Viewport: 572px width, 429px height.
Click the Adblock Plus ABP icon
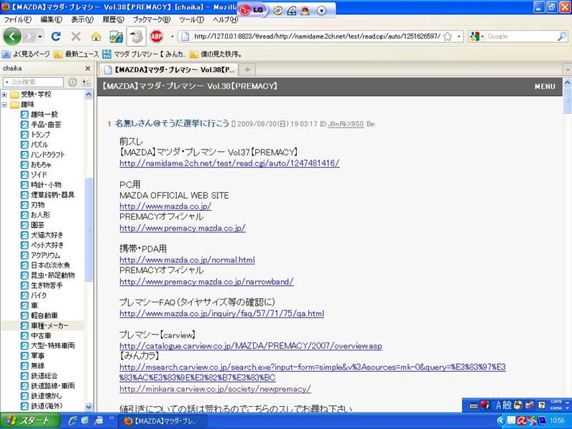coord(157,36)
